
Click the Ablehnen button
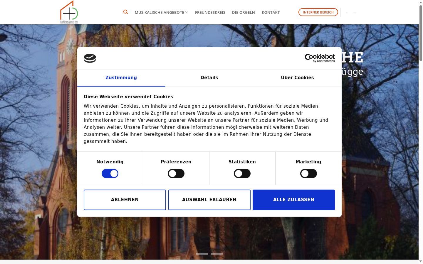pos(125,200)
